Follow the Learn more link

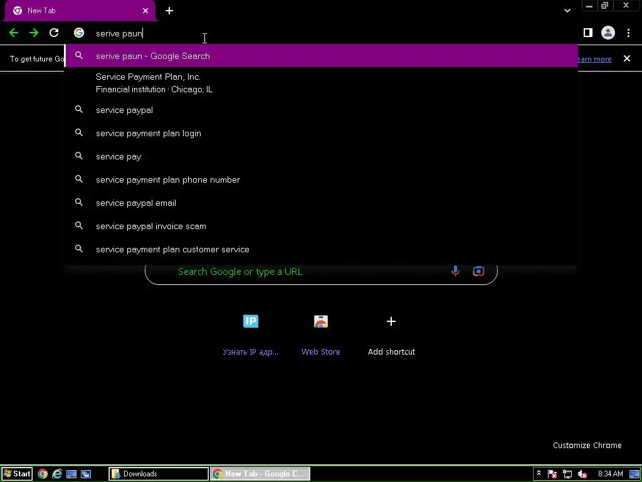[594, 59]
